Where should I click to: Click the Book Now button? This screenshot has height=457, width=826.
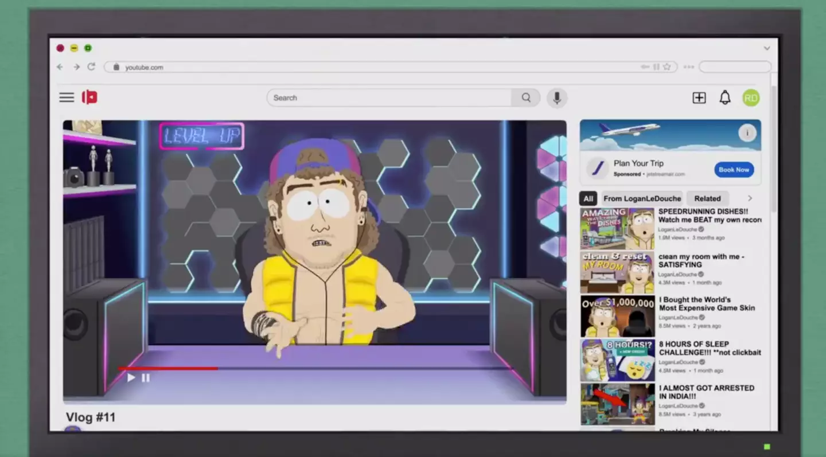click(x=734, y=169)
